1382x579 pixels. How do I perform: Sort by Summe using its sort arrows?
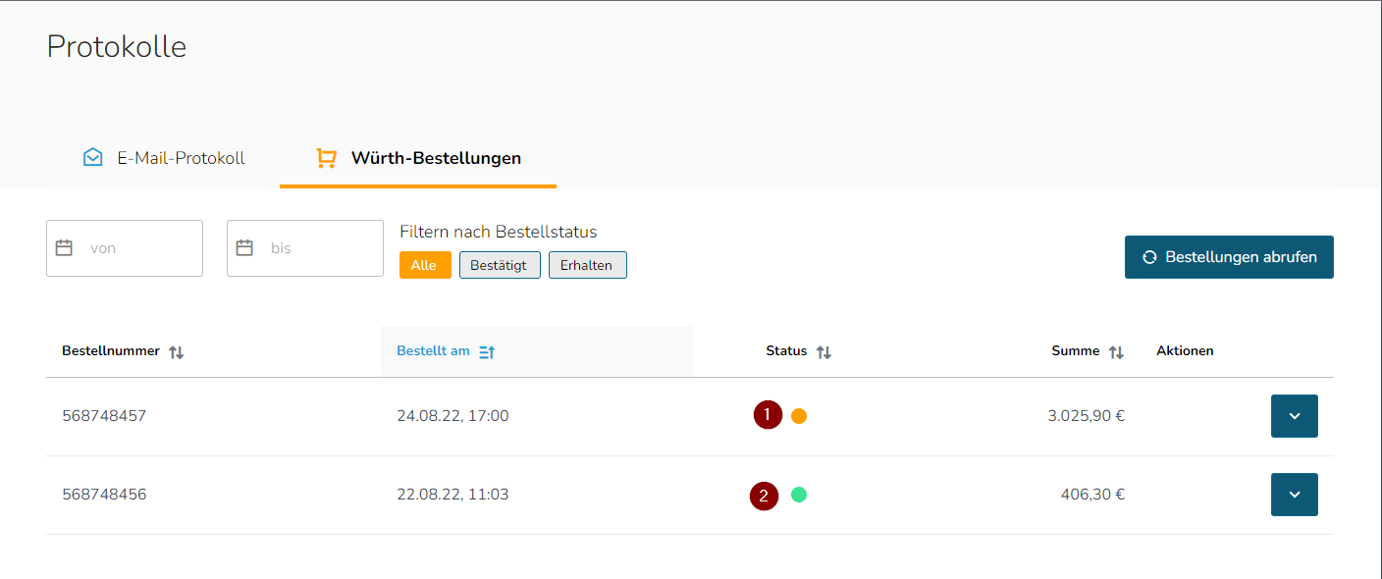pyautogui.click(x=1116, y=352)
